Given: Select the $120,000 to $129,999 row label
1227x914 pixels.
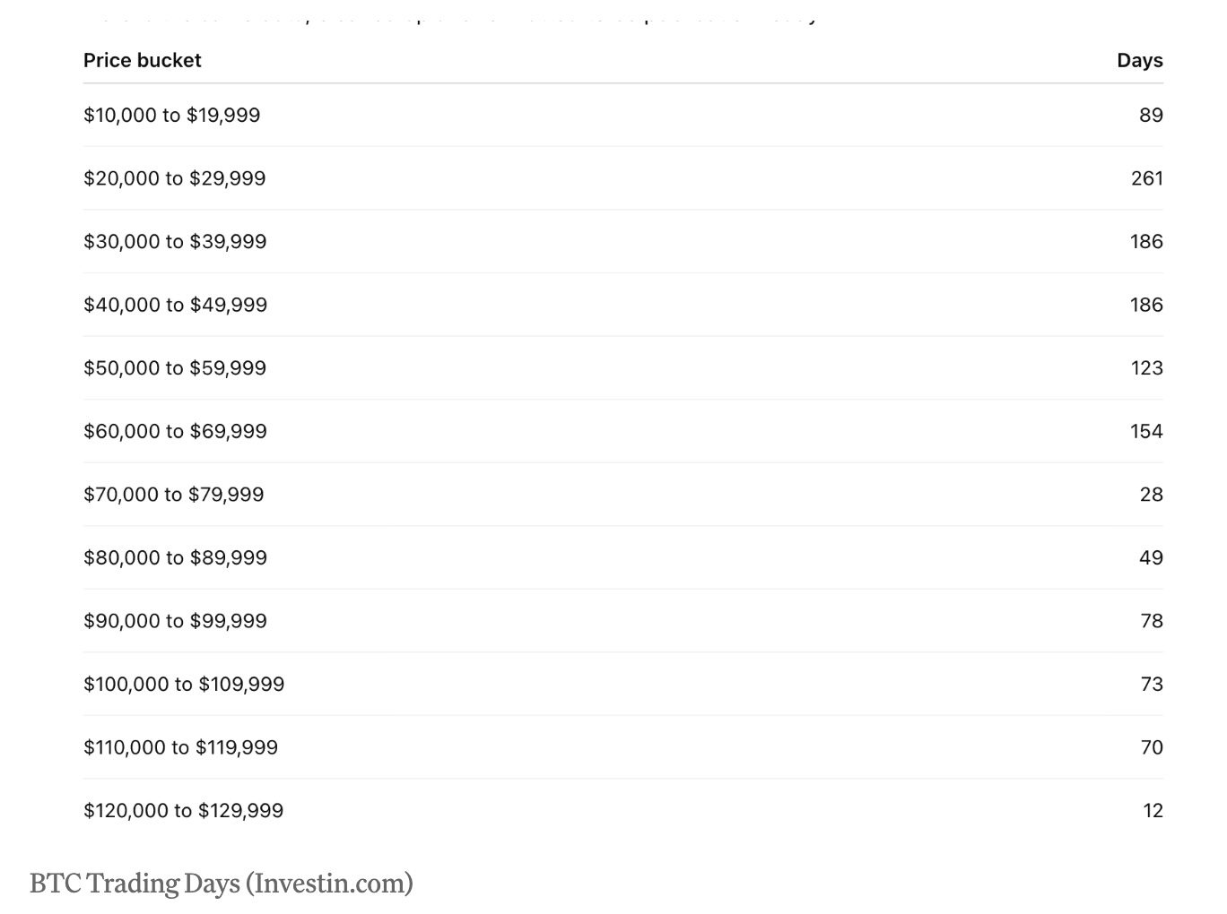Looking at the screenshot, I should 183,811.
